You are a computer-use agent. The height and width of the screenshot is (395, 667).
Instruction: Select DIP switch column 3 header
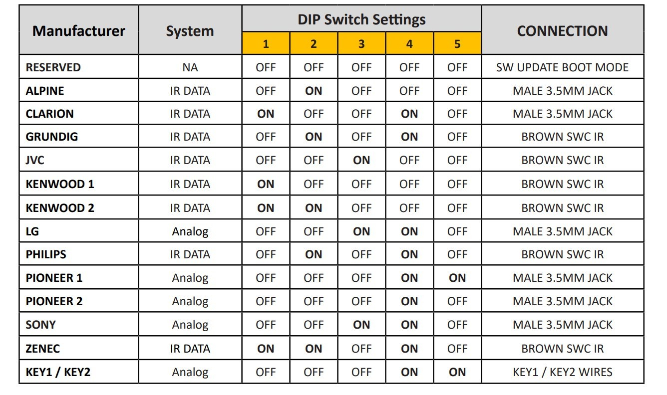[361, 44]
